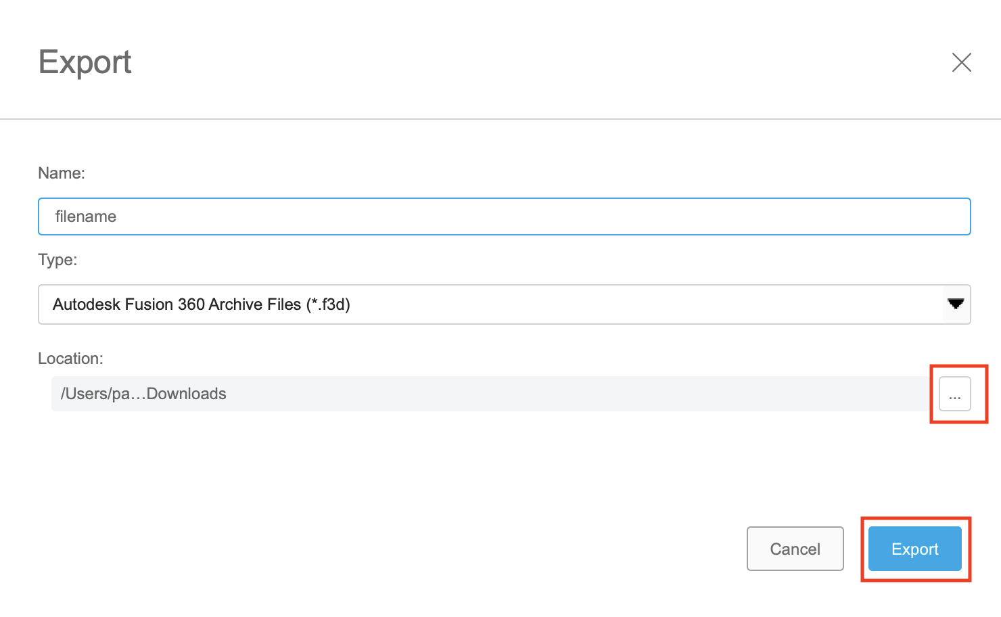The height and width of the screenshot is (617, 1001).
Task: Click the 'Export' dialog title heading
Action: click(x=85, y=62)
